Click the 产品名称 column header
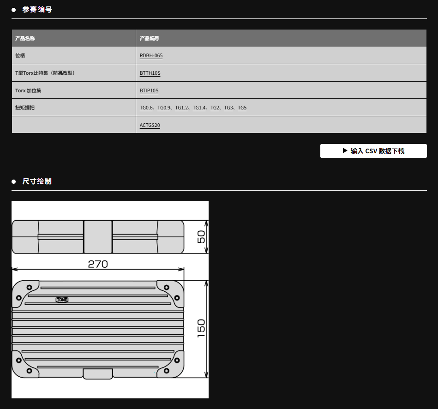Viewport: 438px width, 409px height. tap(25, 38)
